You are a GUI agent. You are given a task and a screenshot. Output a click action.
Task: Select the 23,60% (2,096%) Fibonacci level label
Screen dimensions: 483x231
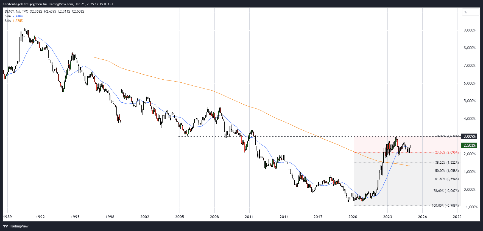[447, 152]
